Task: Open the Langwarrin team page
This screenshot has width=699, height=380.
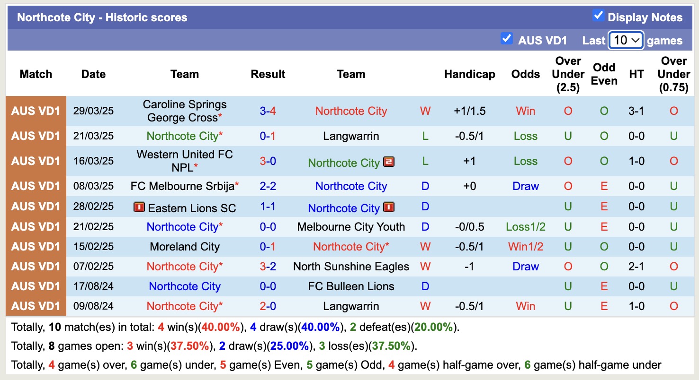Action: tap(351, 136)
